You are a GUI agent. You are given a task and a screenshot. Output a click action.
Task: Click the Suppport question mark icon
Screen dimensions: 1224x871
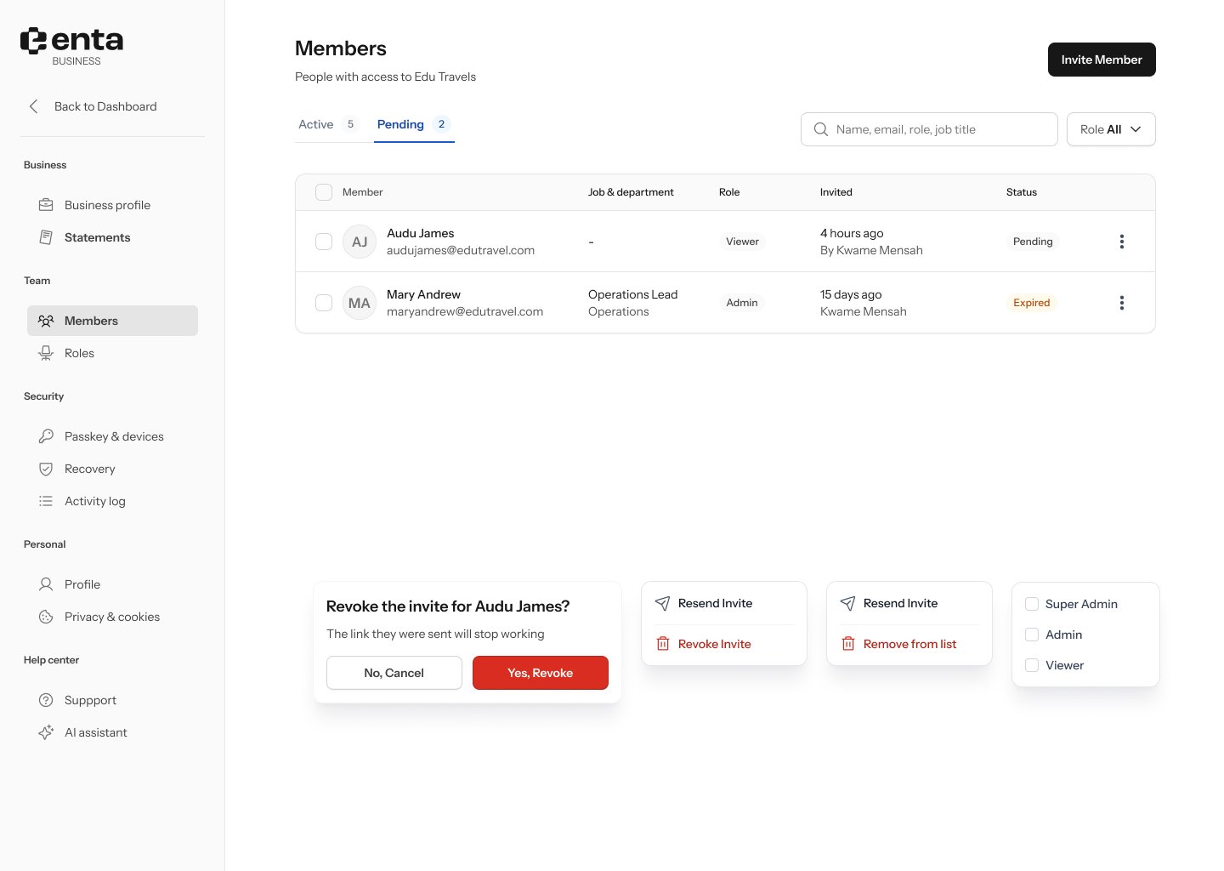tap(46, 700)
